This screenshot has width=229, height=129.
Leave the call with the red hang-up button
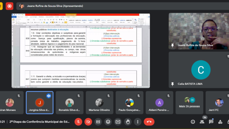click(x=149, y=122)
